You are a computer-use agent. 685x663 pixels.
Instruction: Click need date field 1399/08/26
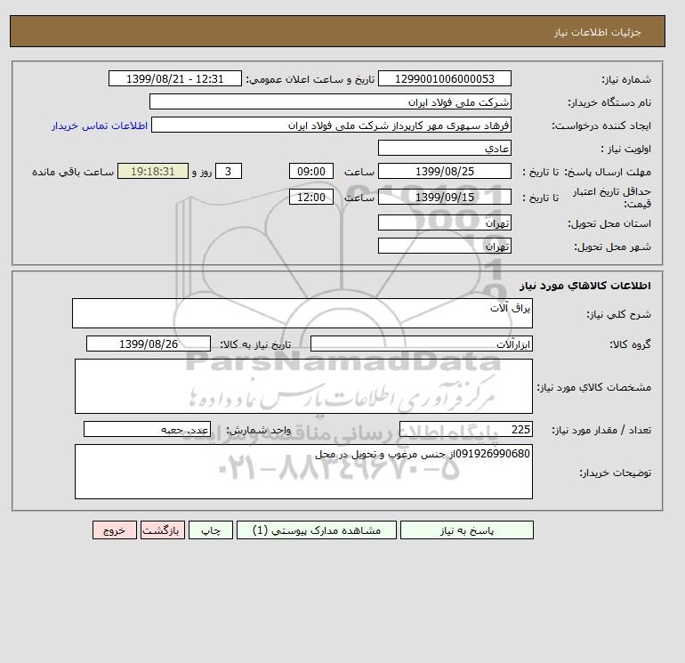tap(149, 344)
